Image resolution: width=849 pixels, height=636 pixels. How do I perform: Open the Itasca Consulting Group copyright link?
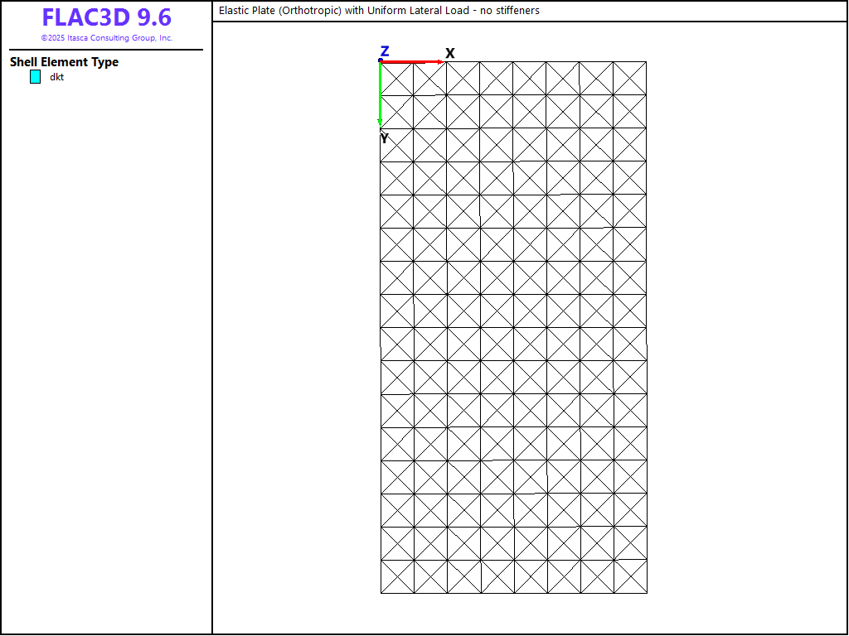click(106, 38)
